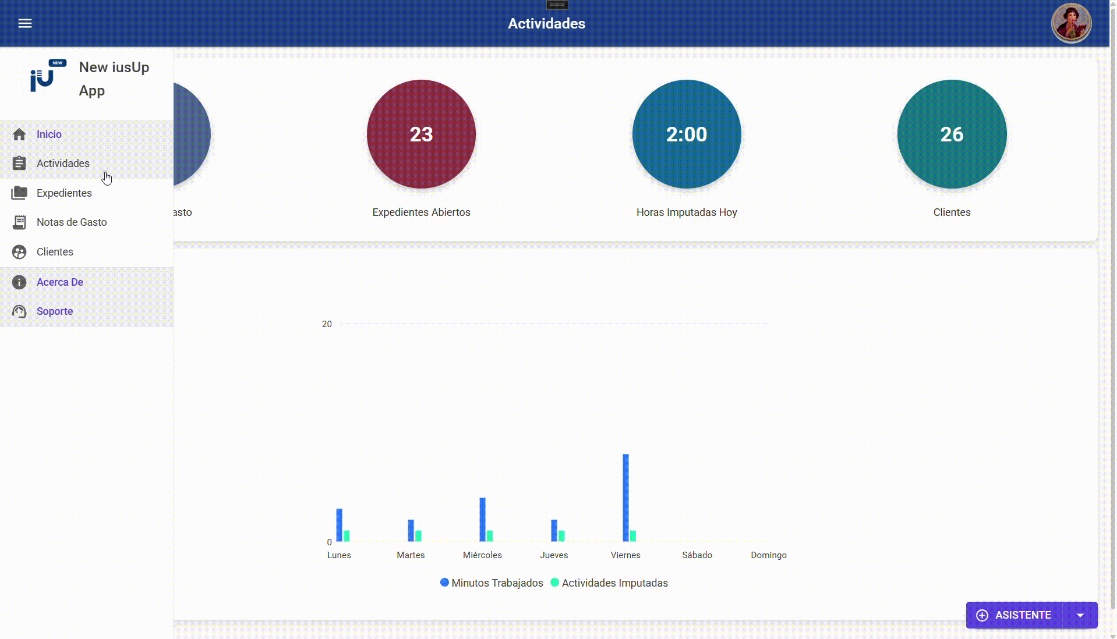Click the receipt icon for Notas de Gasto
The height and width of the screenshot is (639, 1117).
[x=19, y=222]
